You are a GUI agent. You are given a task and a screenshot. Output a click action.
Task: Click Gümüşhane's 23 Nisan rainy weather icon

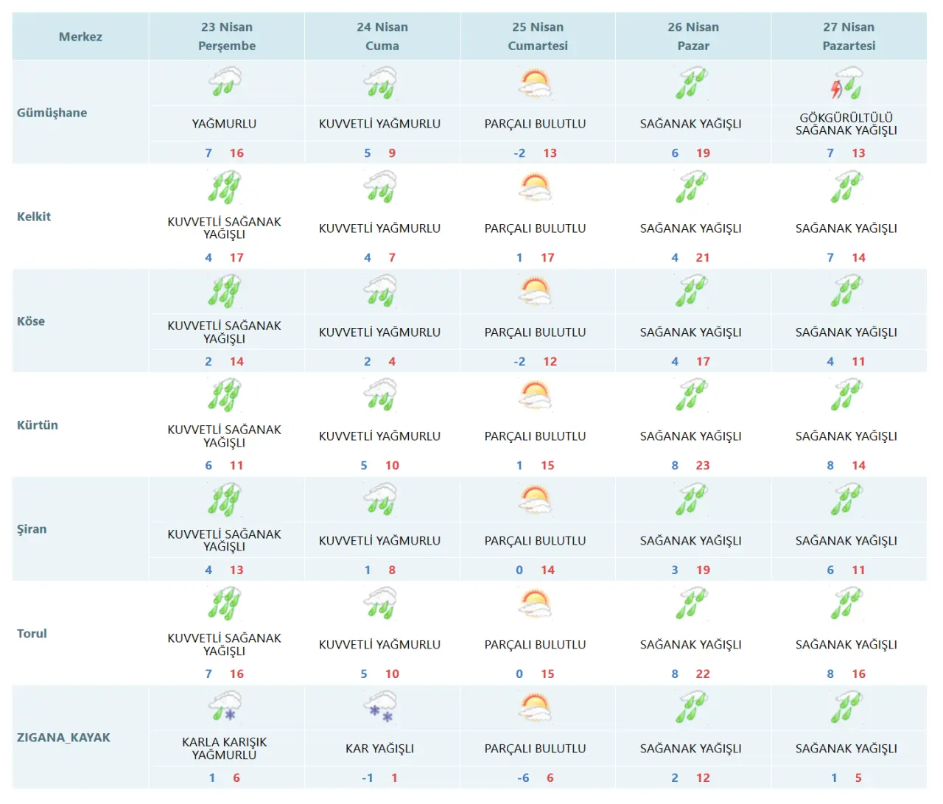225,82
